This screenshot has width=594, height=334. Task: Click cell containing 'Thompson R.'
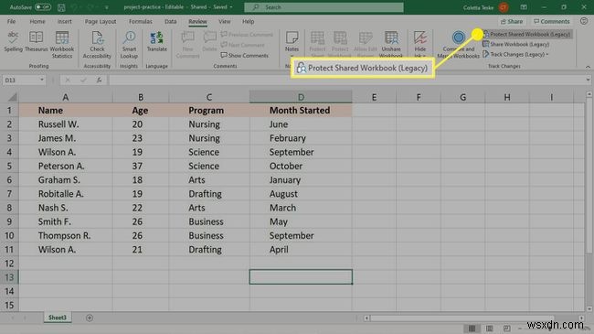[x=66, y=235]
